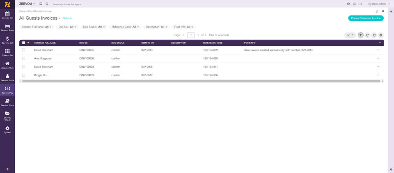The image size is (394, 173).
Task: Sort by DOC NO. column header
Action: pos(84,43)
